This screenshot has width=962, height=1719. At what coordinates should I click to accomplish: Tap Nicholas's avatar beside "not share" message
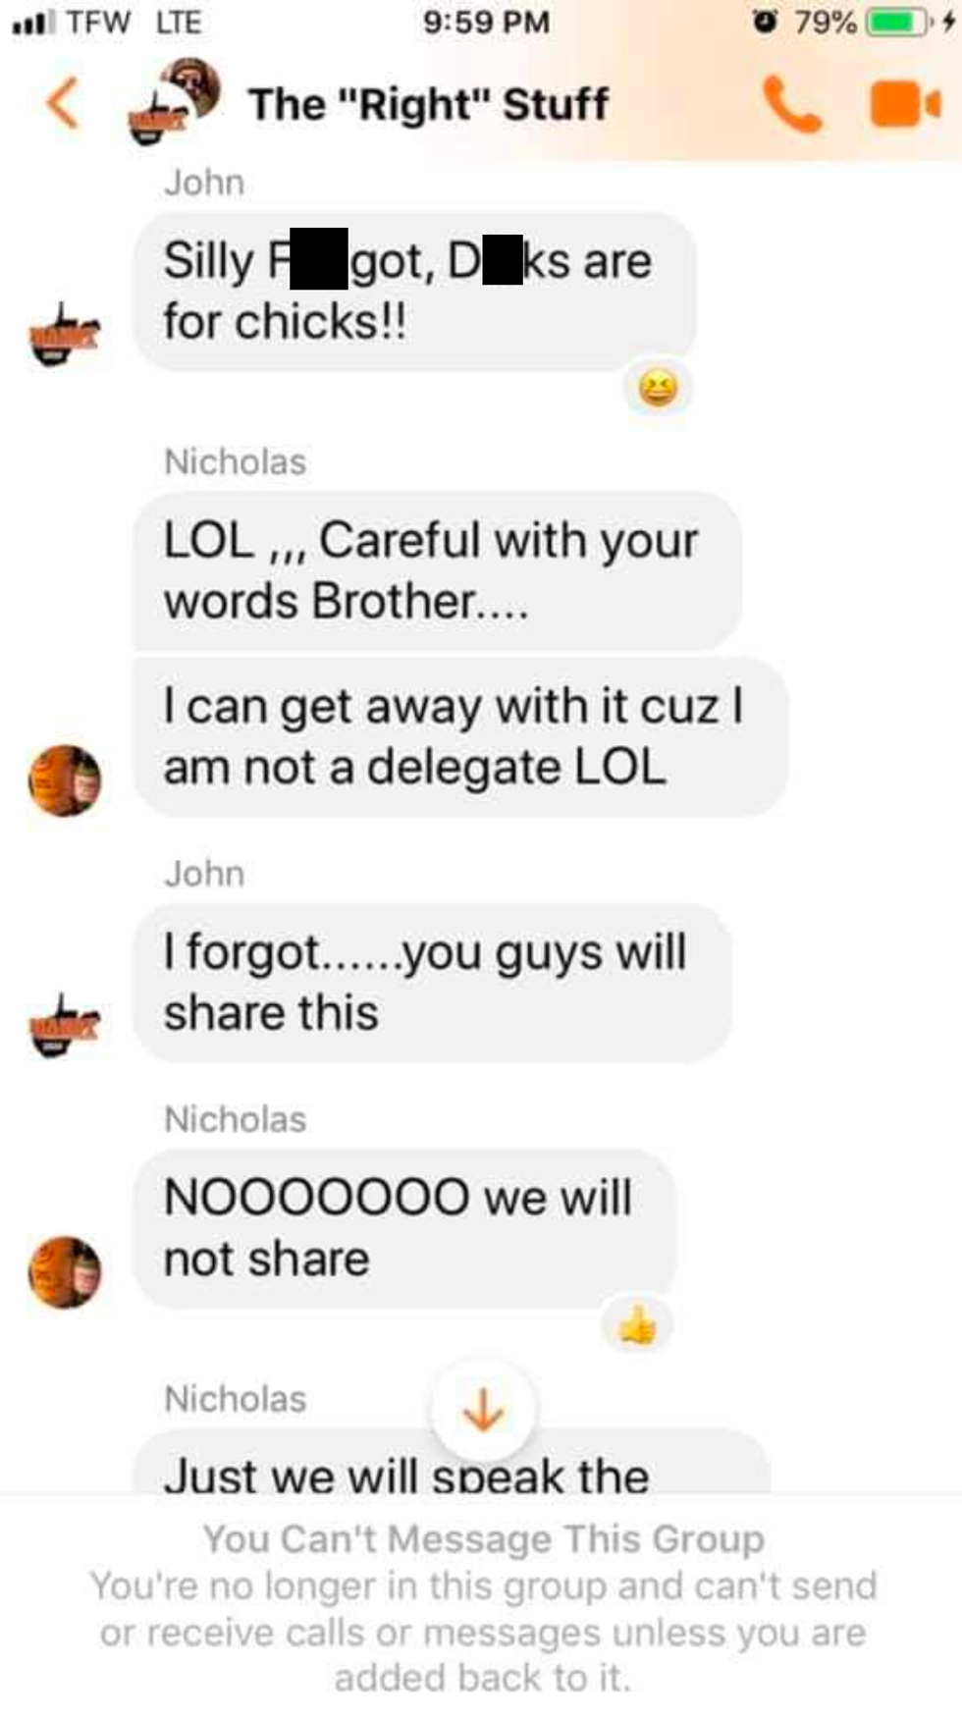point(64,1271)
